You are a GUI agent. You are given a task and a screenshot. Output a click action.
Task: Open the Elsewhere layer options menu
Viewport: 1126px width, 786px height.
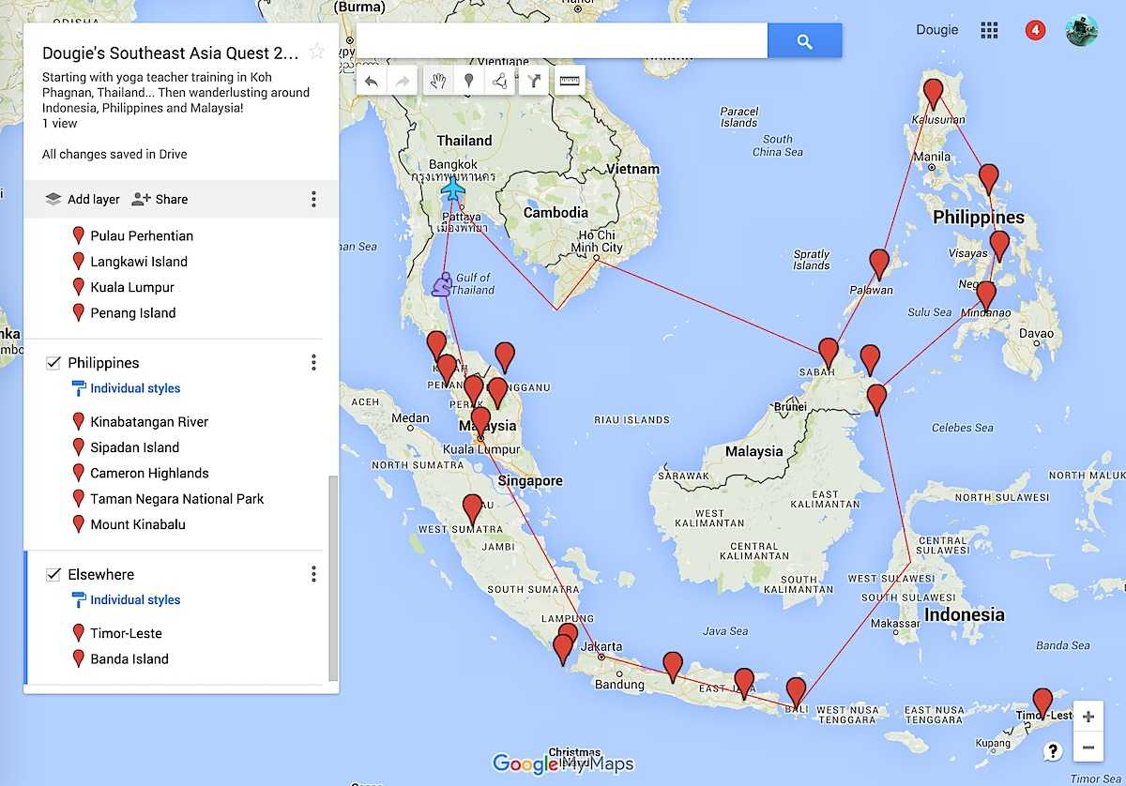[313, 575]
